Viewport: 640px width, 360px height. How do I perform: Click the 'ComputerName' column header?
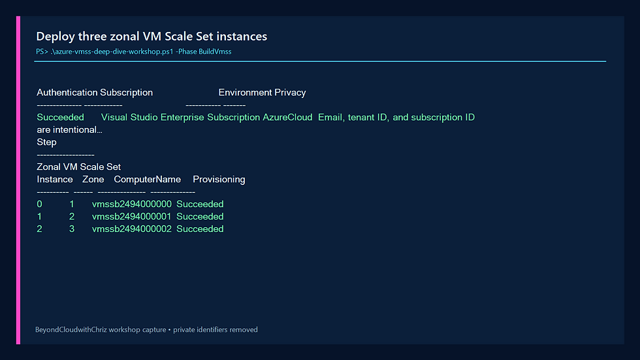148,180
